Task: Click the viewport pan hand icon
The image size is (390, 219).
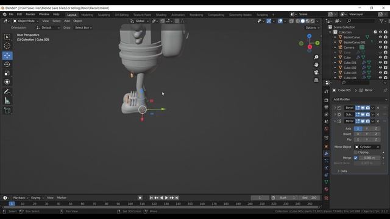Action: (x=316, y=64)
